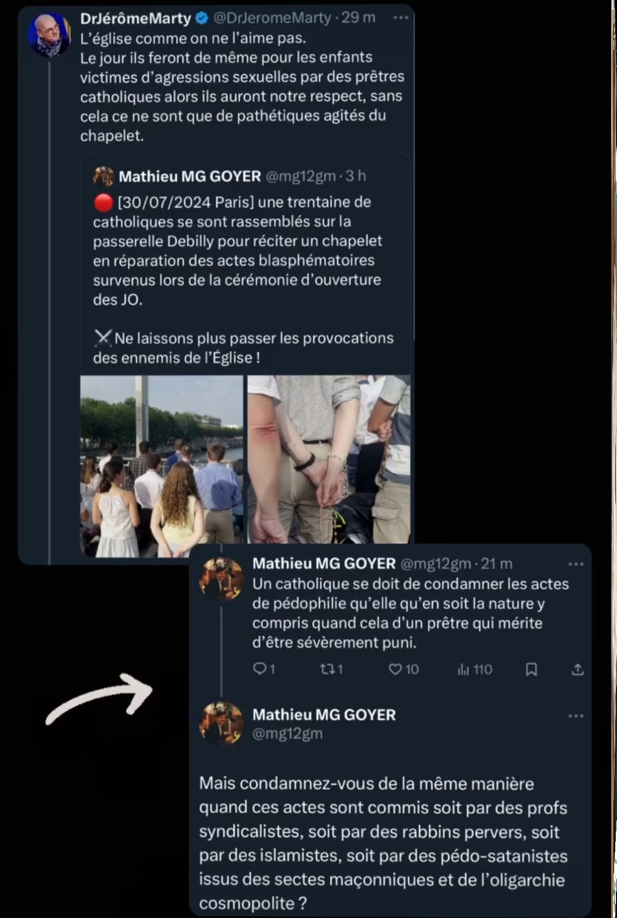Viewport: 617px width, 918px height.
Task: Open more options on the bottom tweet
Action: (576, 716)
